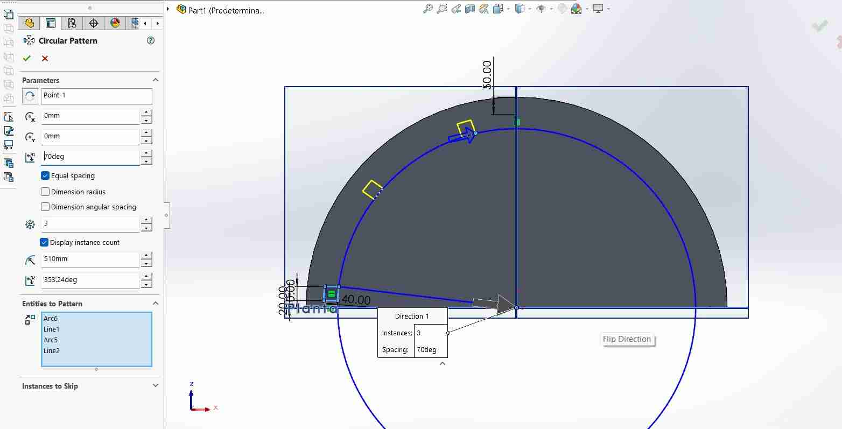This screenshot has height=429, width=842.
Task: Increase the number of instances
Action: click(x=146, y=220)
